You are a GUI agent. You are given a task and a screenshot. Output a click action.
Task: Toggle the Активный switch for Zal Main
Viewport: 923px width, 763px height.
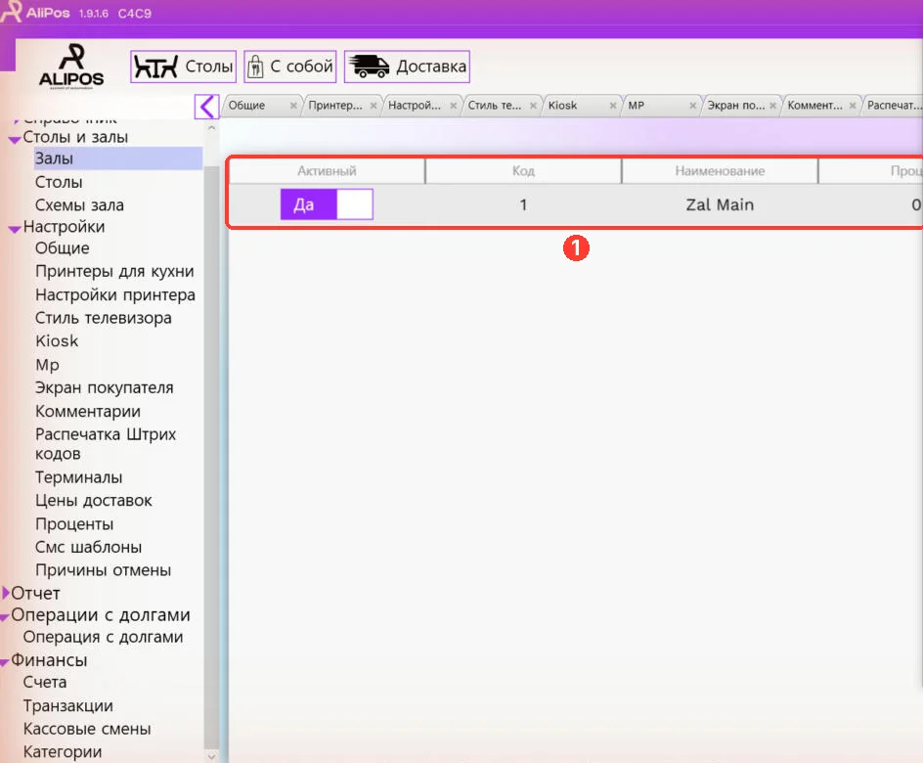(x=327, y=204)
